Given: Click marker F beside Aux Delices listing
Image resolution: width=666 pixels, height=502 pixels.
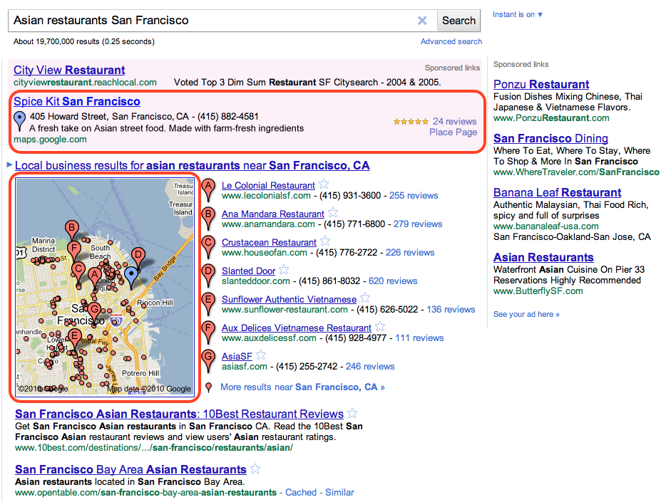Looking at the screenshot, I should coord(208,332).
